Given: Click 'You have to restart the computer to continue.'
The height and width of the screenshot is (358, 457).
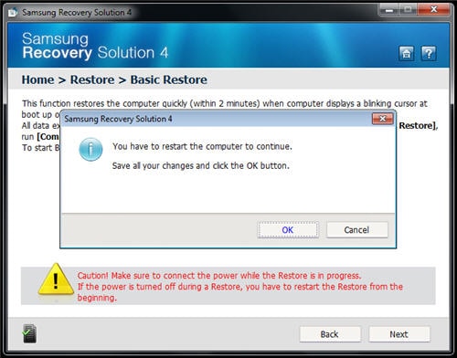Looking at the screenshot, I should pyautogui.click(x=202, y=146).
